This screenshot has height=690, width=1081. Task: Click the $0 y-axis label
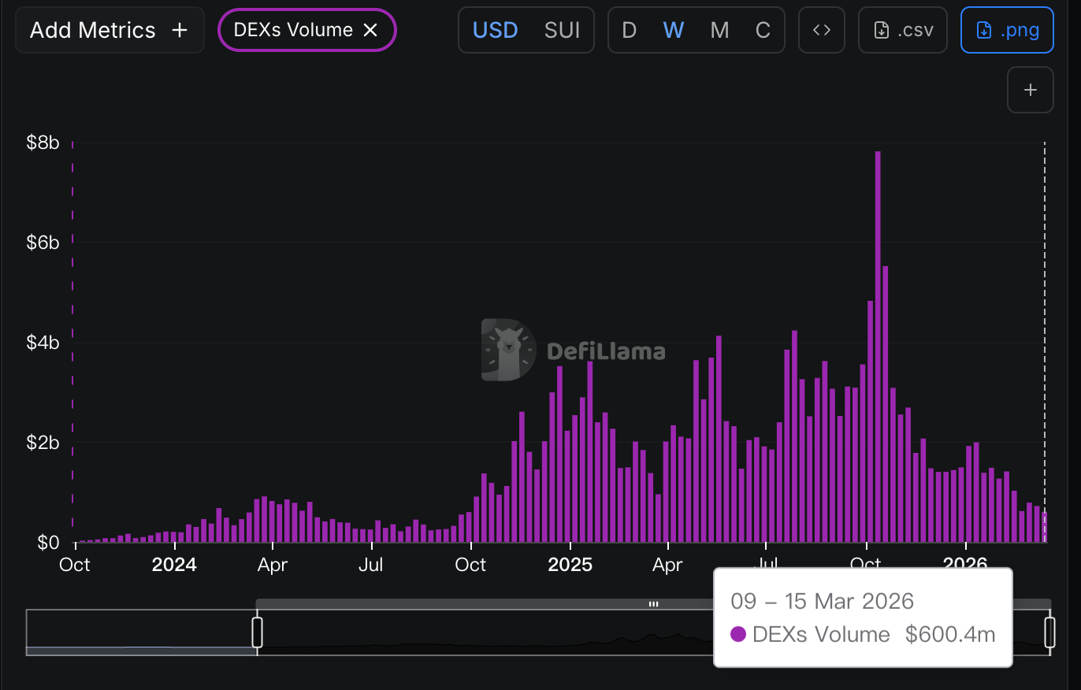pyautogui.click(x=49, y=543)
